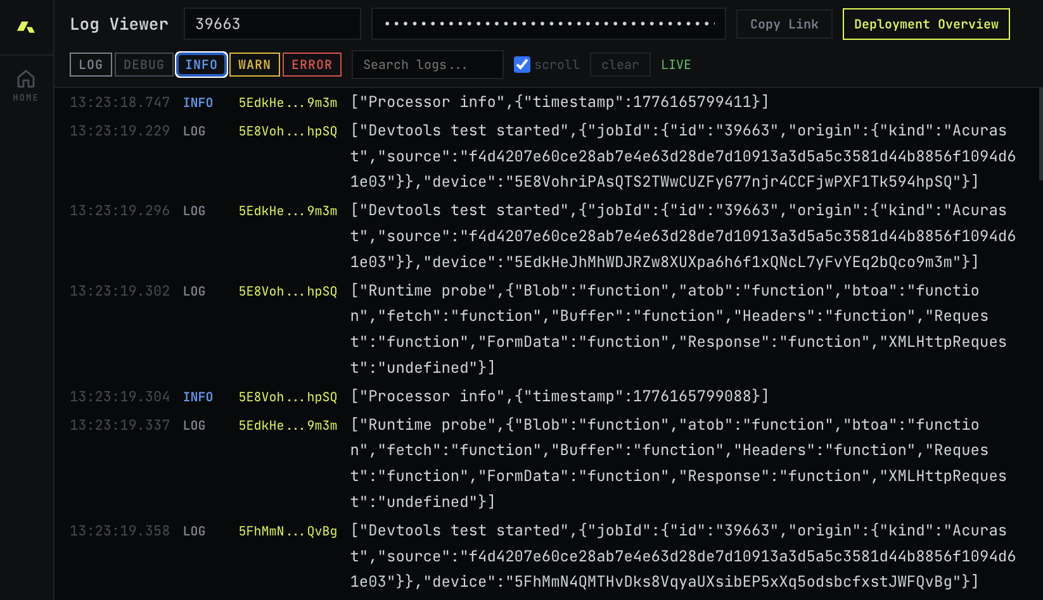Click the scrollbar on the right edge
1043x600 pixels.
1039,127
